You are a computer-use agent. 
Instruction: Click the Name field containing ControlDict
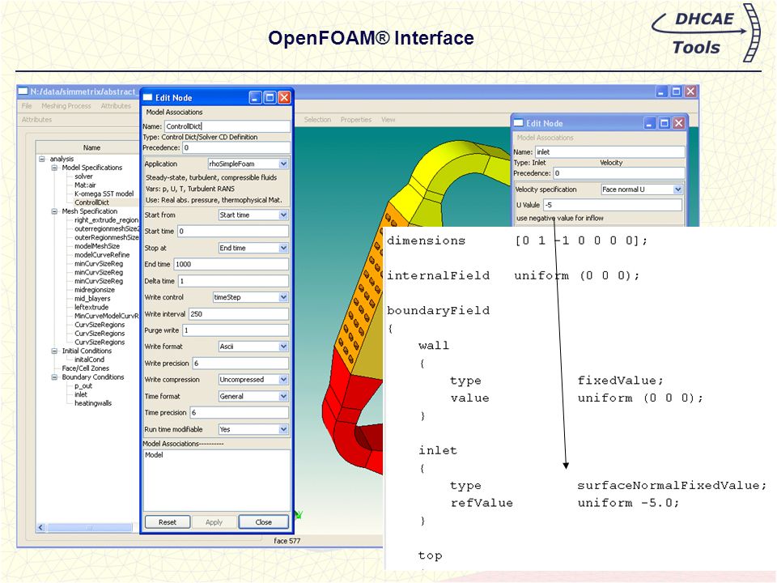(227, 126)
